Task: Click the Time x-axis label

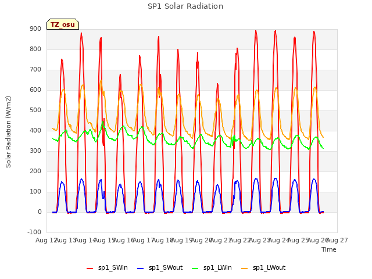Action: tap(329, 249)
